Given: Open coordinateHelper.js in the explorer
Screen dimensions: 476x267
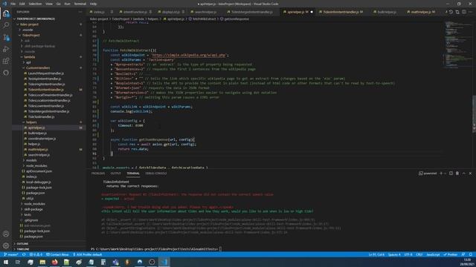Looking at the screenshot, I should click(42, 139).
